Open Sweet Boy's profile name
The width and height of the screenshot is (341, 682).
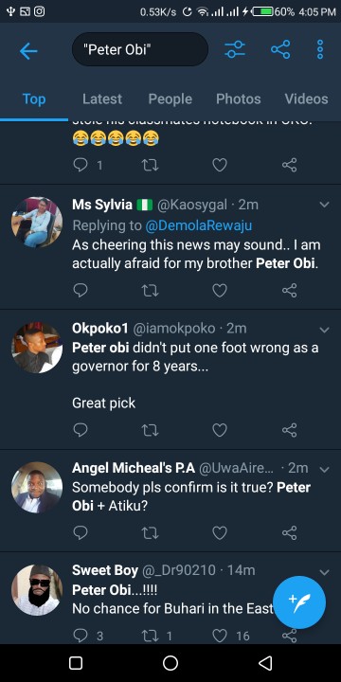click(105, 570)
